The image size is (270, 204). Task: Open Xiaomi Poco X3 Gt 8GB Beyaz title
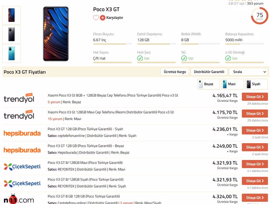[113, 95]
